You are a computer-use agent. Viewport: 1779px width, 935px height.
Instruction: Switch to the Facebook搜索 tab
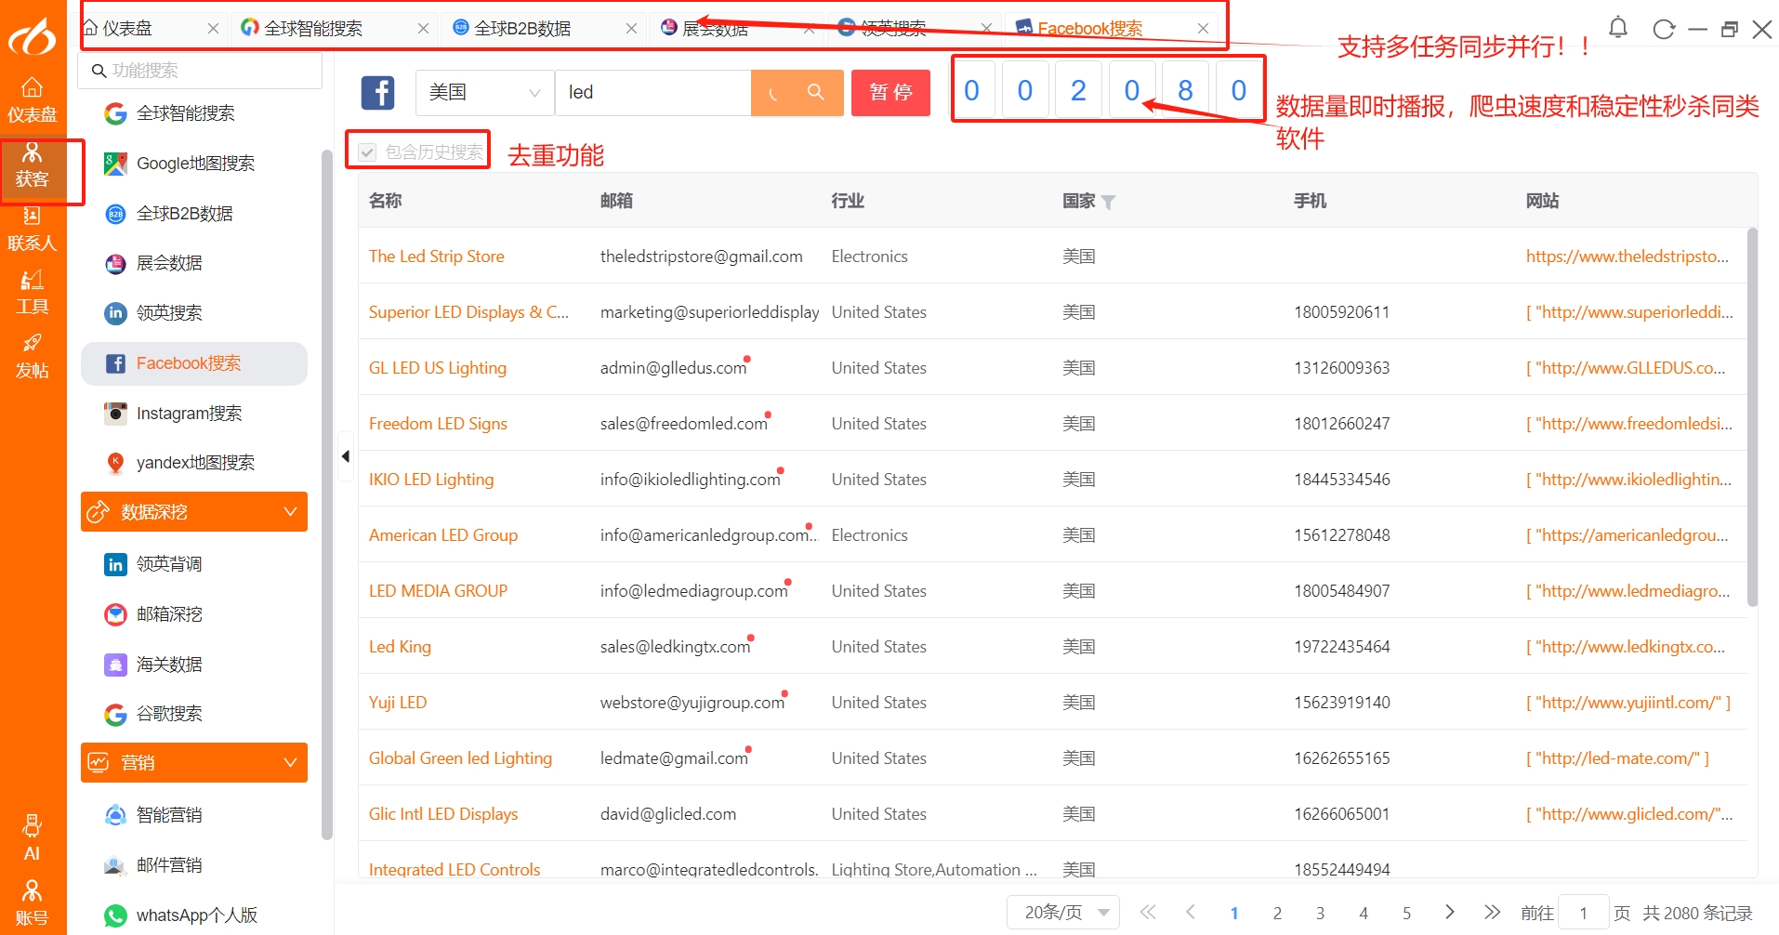point(1089,29)
